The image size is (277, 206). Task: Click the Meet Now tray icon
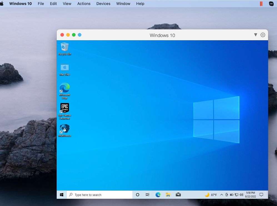tap(227, 195)
